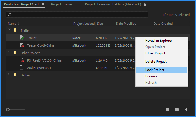Open the Production panel hamburger menu

pos(43,5)
